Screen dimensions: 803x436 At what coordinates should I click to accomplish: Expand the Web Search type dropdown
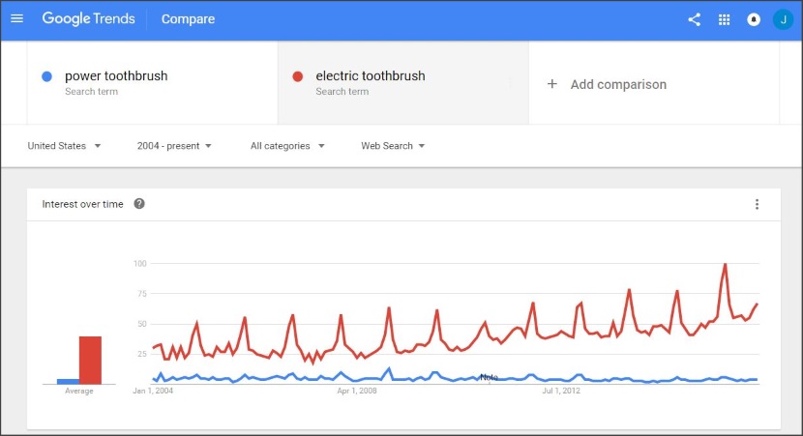393,146
